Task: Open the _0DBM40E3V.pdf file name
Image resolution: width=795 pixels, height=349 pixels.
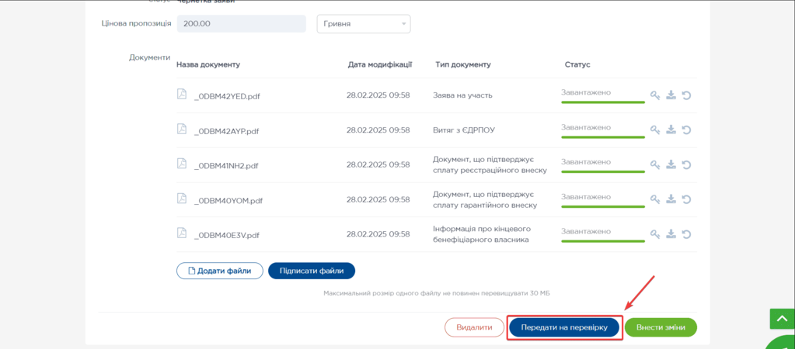Action: pyautogui.click(x=226, y=235)
